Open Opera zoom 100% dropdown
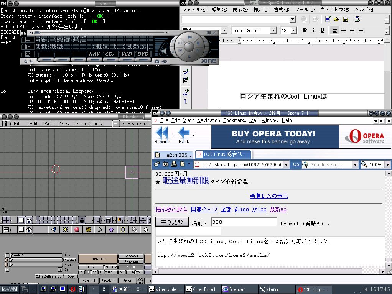The height and width of the screenshot is (294, 392). click(387, 164)
